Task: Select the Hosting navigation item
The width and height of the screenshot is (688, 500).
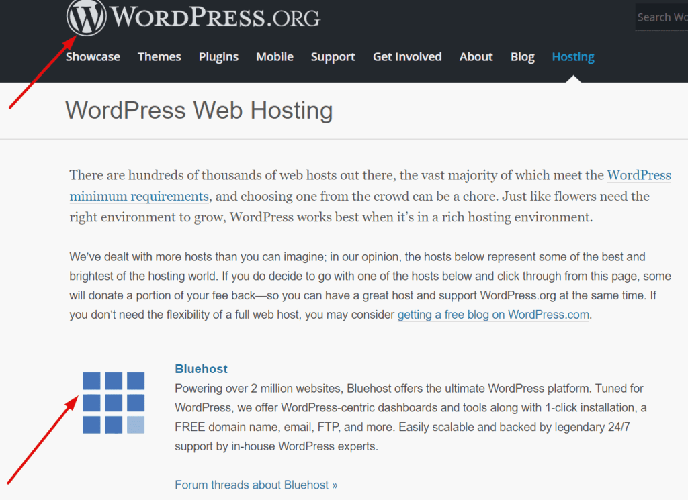Action: coord(573,57)
